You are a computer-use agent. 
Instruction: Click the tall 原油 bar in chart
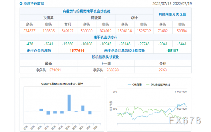click(69, 103)
